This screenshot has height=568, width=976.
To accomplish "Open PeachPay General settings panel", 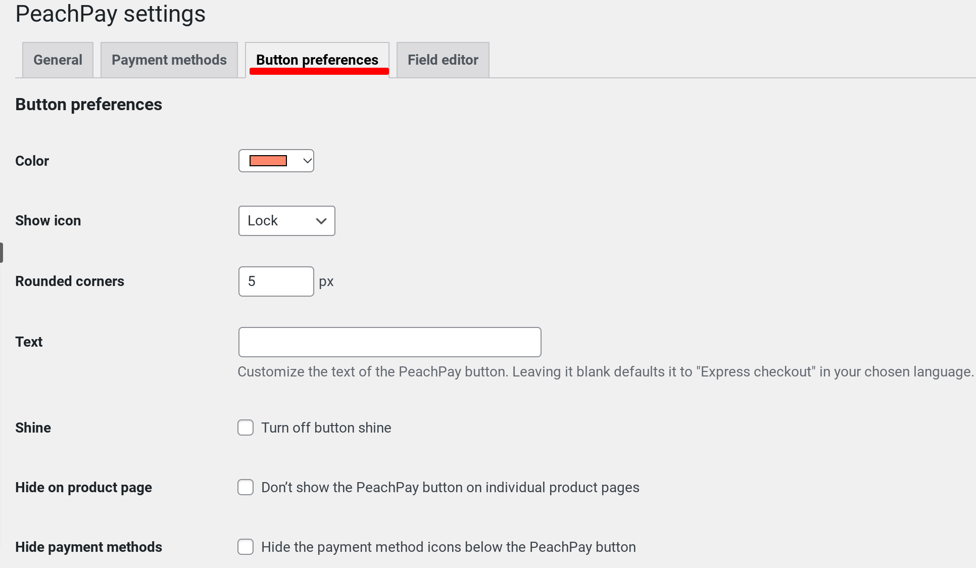I will pyautogui.click(x=58, y=60).
